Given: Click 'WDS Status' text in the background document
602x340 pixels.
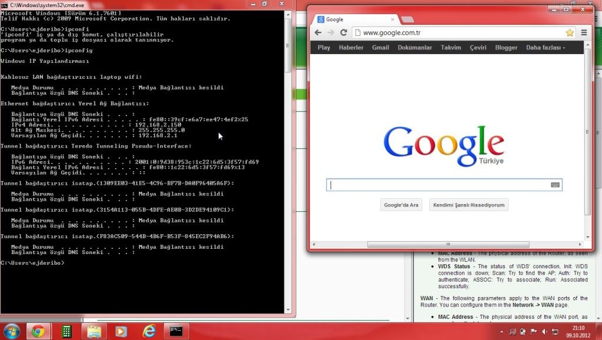Looking at the screenshot, I should click(454, 266).
